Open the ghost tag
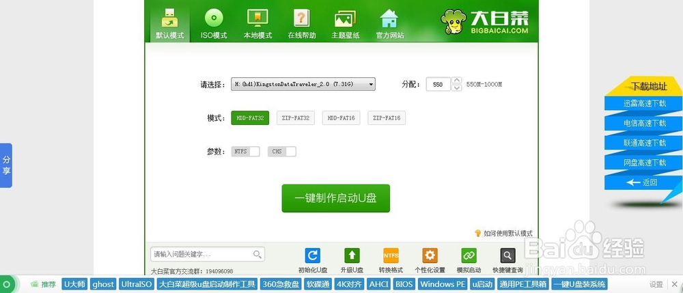The image size is (683, 293). click(103, 285)
